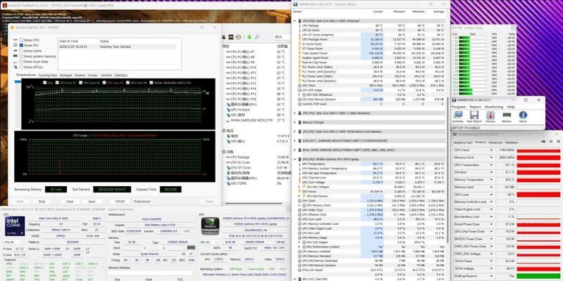Open GPU-Z hamburger menu icon
The width and height of the screenshot is (563, 281).
pos(558,142)
